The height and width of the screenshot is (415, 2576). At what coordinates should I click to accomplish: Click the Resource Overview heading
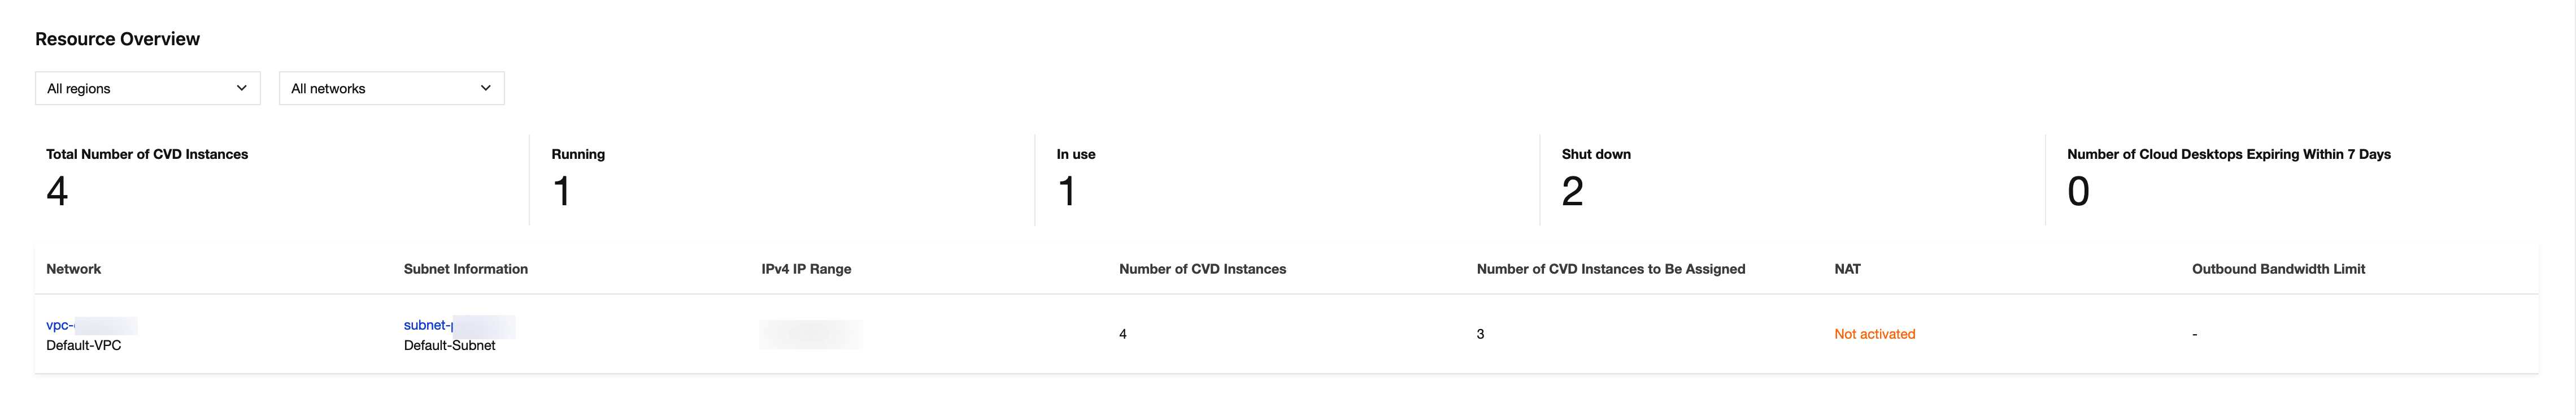click(x=117, y=39)
